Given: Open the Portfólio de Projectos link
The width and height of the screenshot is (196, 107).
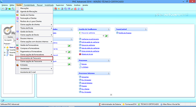Looking at the screenshot, I should [x=125, y=33].
